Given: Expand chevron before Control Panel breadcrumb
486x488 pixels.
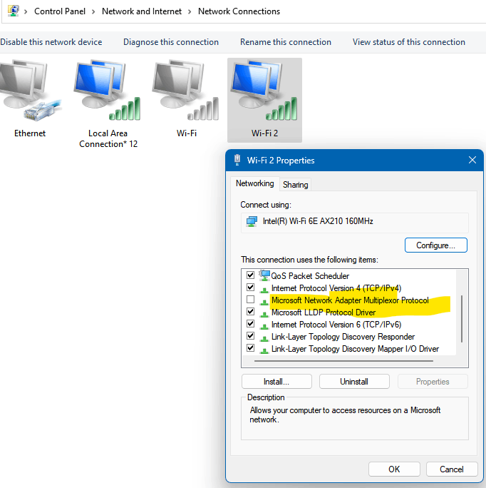Looking at the screenshot, I should click(26, 11).
